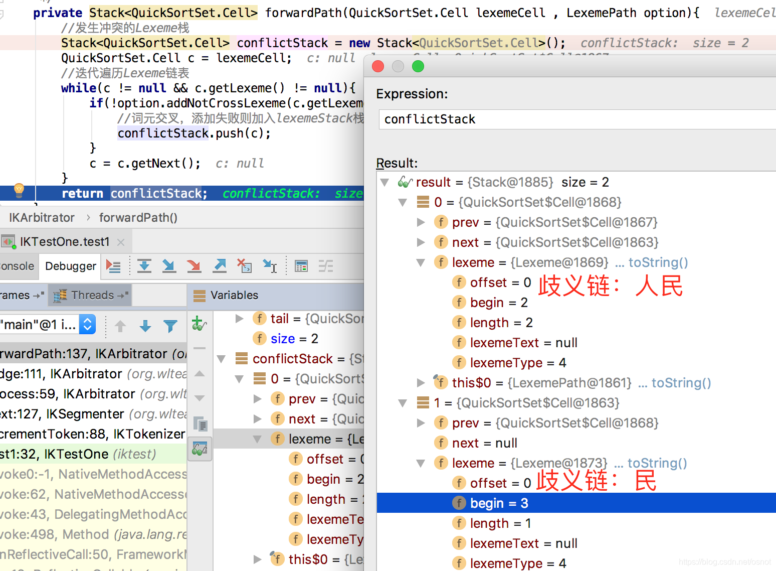Select begin = 2 row in Result
776x571 pixels.
[x=576, y=303]
